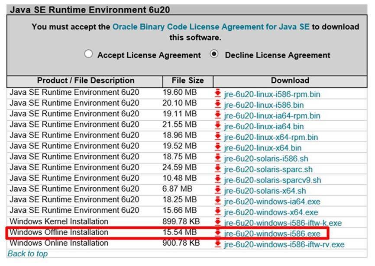Click File Size column header
The height and width of the screenshot is (266, 375).
(x=188, y=81)
